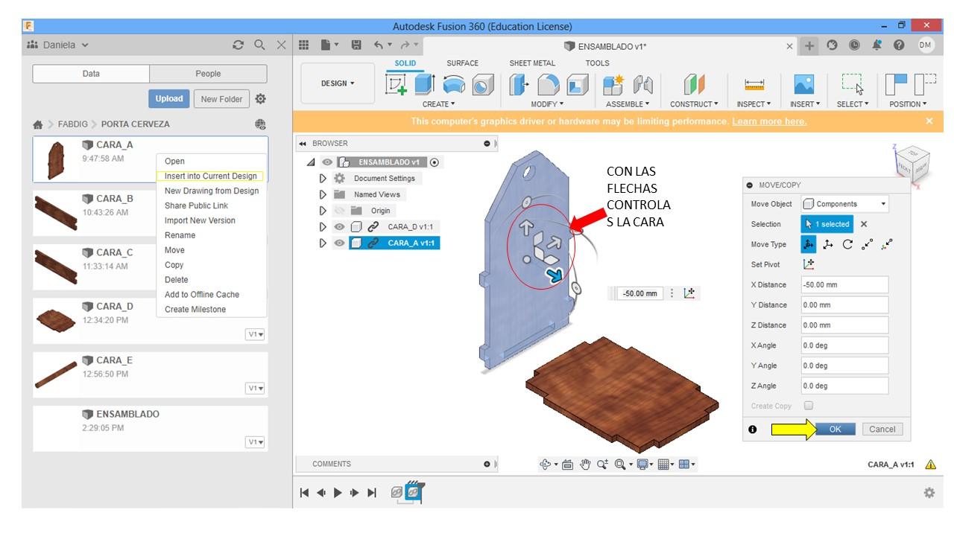The height and width of the screenshot is (536, 954).
Task: Select the Pan hand tool
Action: coord(585,465)
